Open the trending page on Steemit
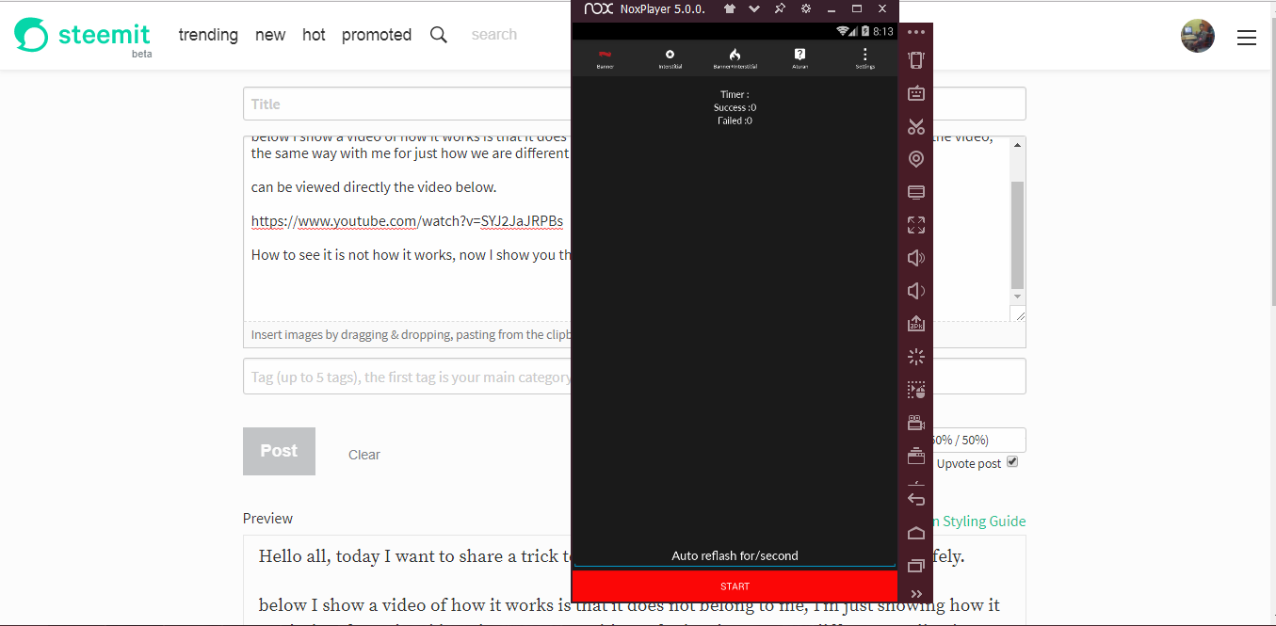 (x=208, y=35)
